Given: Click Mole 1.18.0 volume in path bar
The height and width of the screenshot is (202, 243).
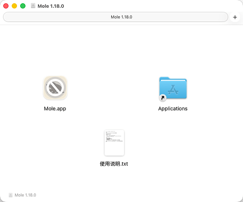Looking at the screenshot, I should [x=22, y=195].
